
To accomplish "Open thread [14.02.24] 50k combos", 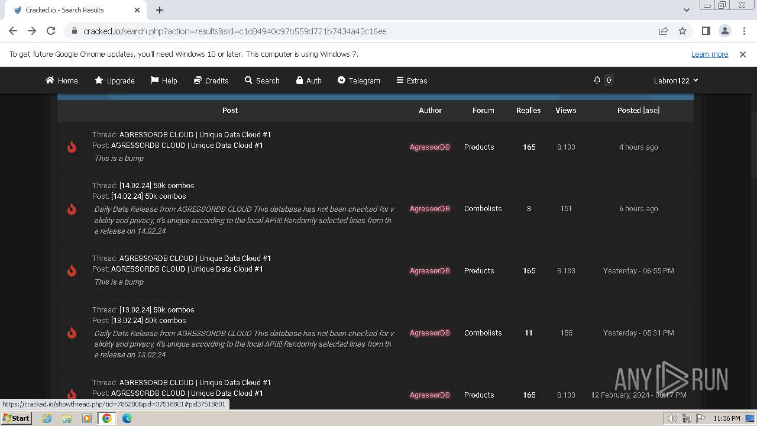I will tap(157, 185).
